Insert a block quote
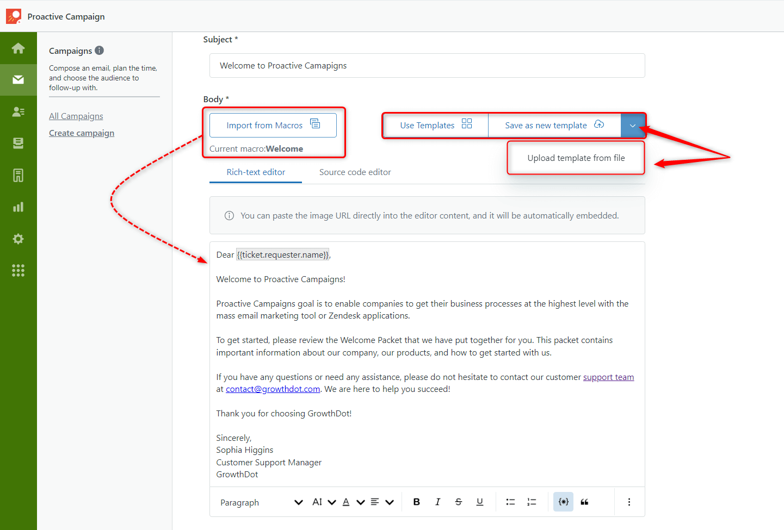The image size is (784, 530). pos(584,502)
